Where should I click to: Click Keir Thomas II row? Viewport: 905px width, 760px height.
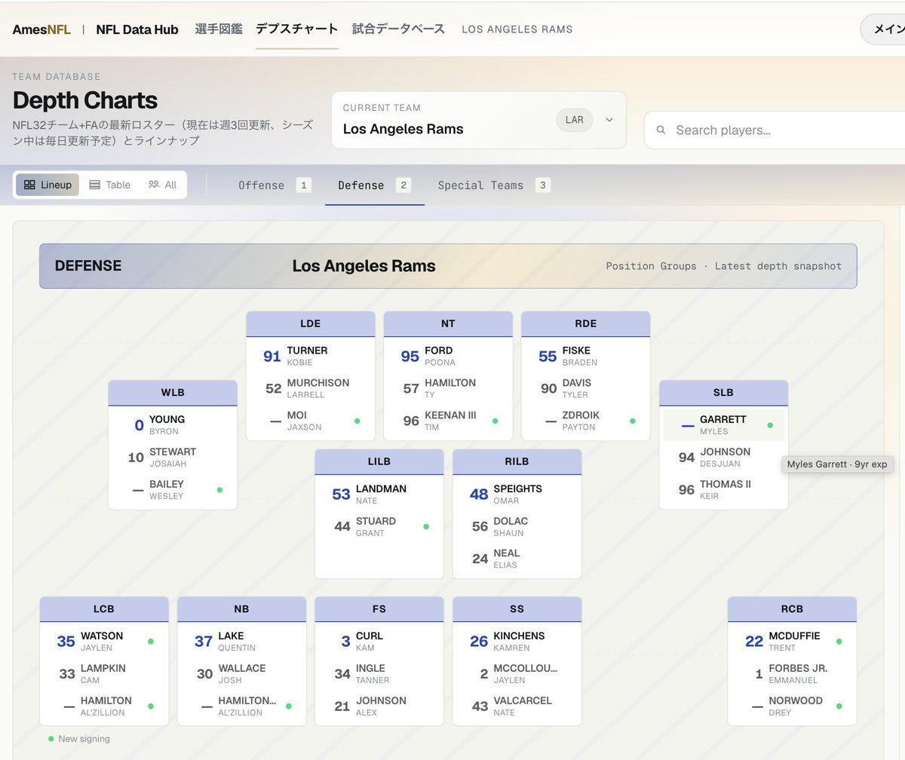(x=724, y=490)
